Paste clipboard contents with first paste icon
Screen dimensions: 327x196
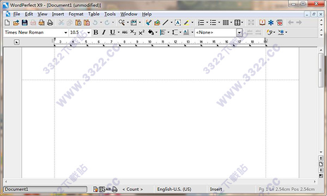[78, 22]
